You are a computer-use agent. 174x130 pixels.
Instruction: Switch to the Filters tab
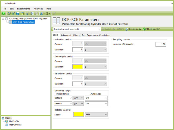(x=76, y=35)
